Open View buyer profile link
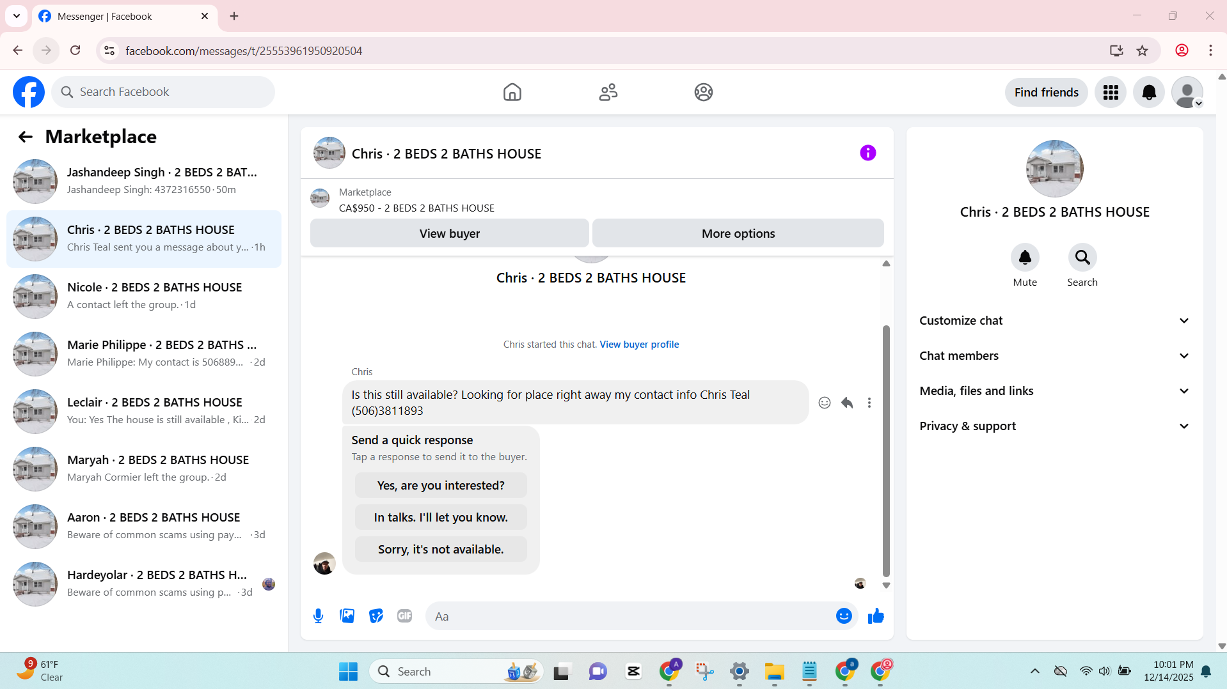Screen dimensions: 1227x689 (x=639, y=344)
